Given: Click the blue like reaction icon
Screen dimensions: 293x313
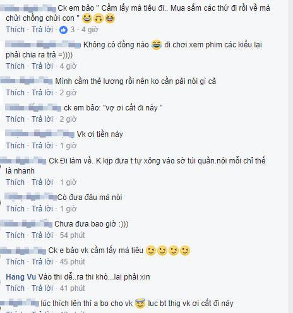Looking at the screenshot, I should point(63,30).
